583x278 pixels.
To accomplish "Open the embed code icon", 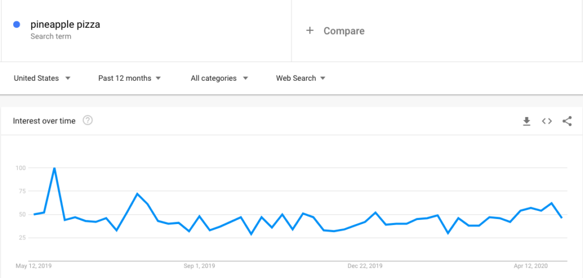I will tap(547, 121).
